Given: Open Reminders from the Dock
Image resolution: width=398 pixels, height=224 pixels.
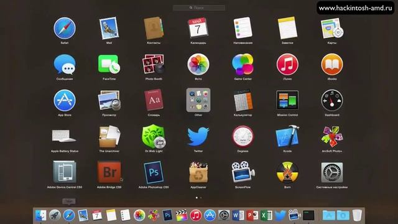Looking at the screenshot, I should 125,216.
